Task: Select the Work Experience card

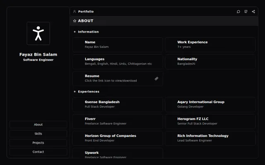Action: pyautogui.click(x=210, y=45)
